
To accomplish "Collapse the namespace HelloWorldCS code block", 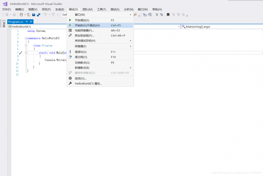I will 26,38.
